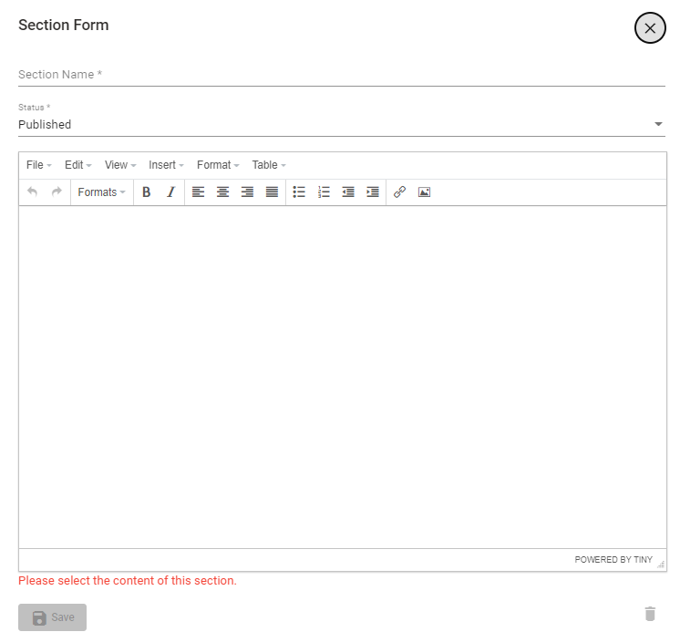Click the Undo arrow icon
Screen dimensions: 680x632
[x=33, y=192]
